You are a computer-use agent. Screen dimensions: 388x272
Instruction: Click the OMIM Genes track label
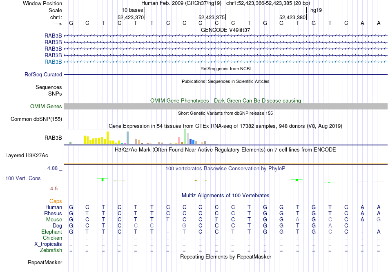(46, 107)
